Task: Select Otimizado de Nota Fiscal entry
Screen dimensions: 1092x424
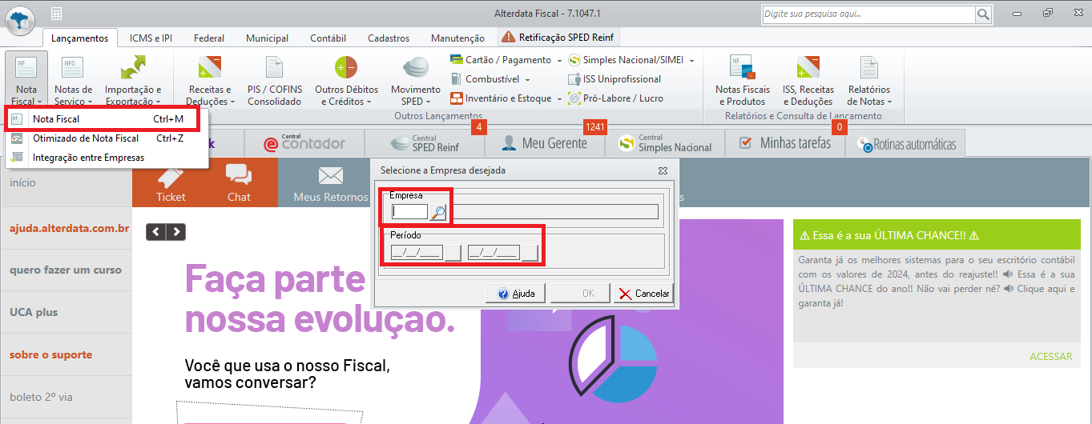Action: (107, 138)
